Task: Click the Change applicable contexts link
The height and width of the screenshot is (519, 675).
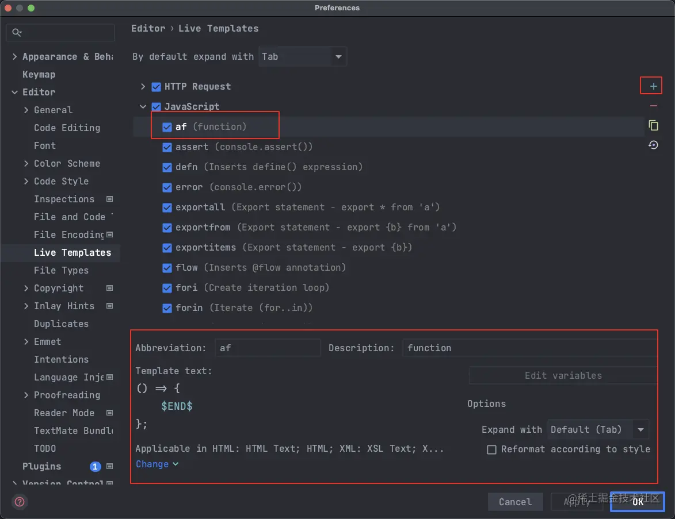Action: tap(157, 464)
